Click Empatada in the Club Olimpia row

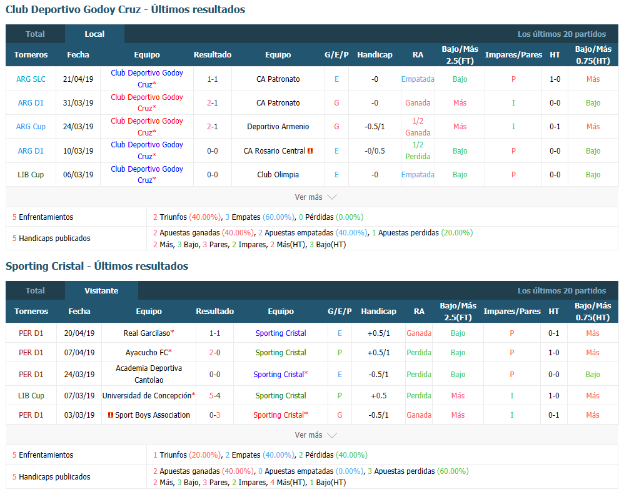tap(418, 174)
